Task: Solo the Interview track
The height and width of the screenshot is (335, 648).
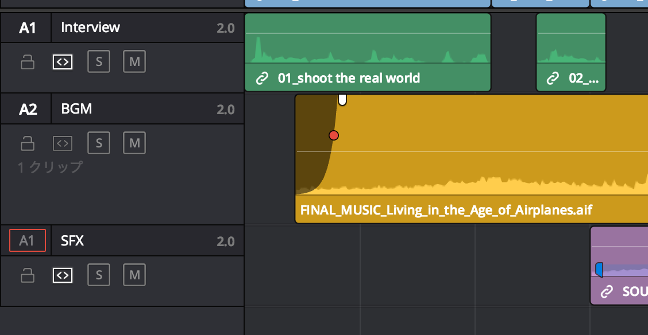Action: click(99, 62)
